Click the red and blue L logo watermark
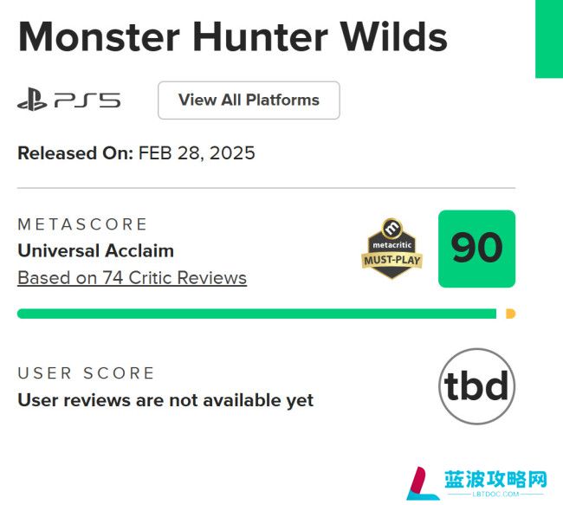 click(423, 483)
